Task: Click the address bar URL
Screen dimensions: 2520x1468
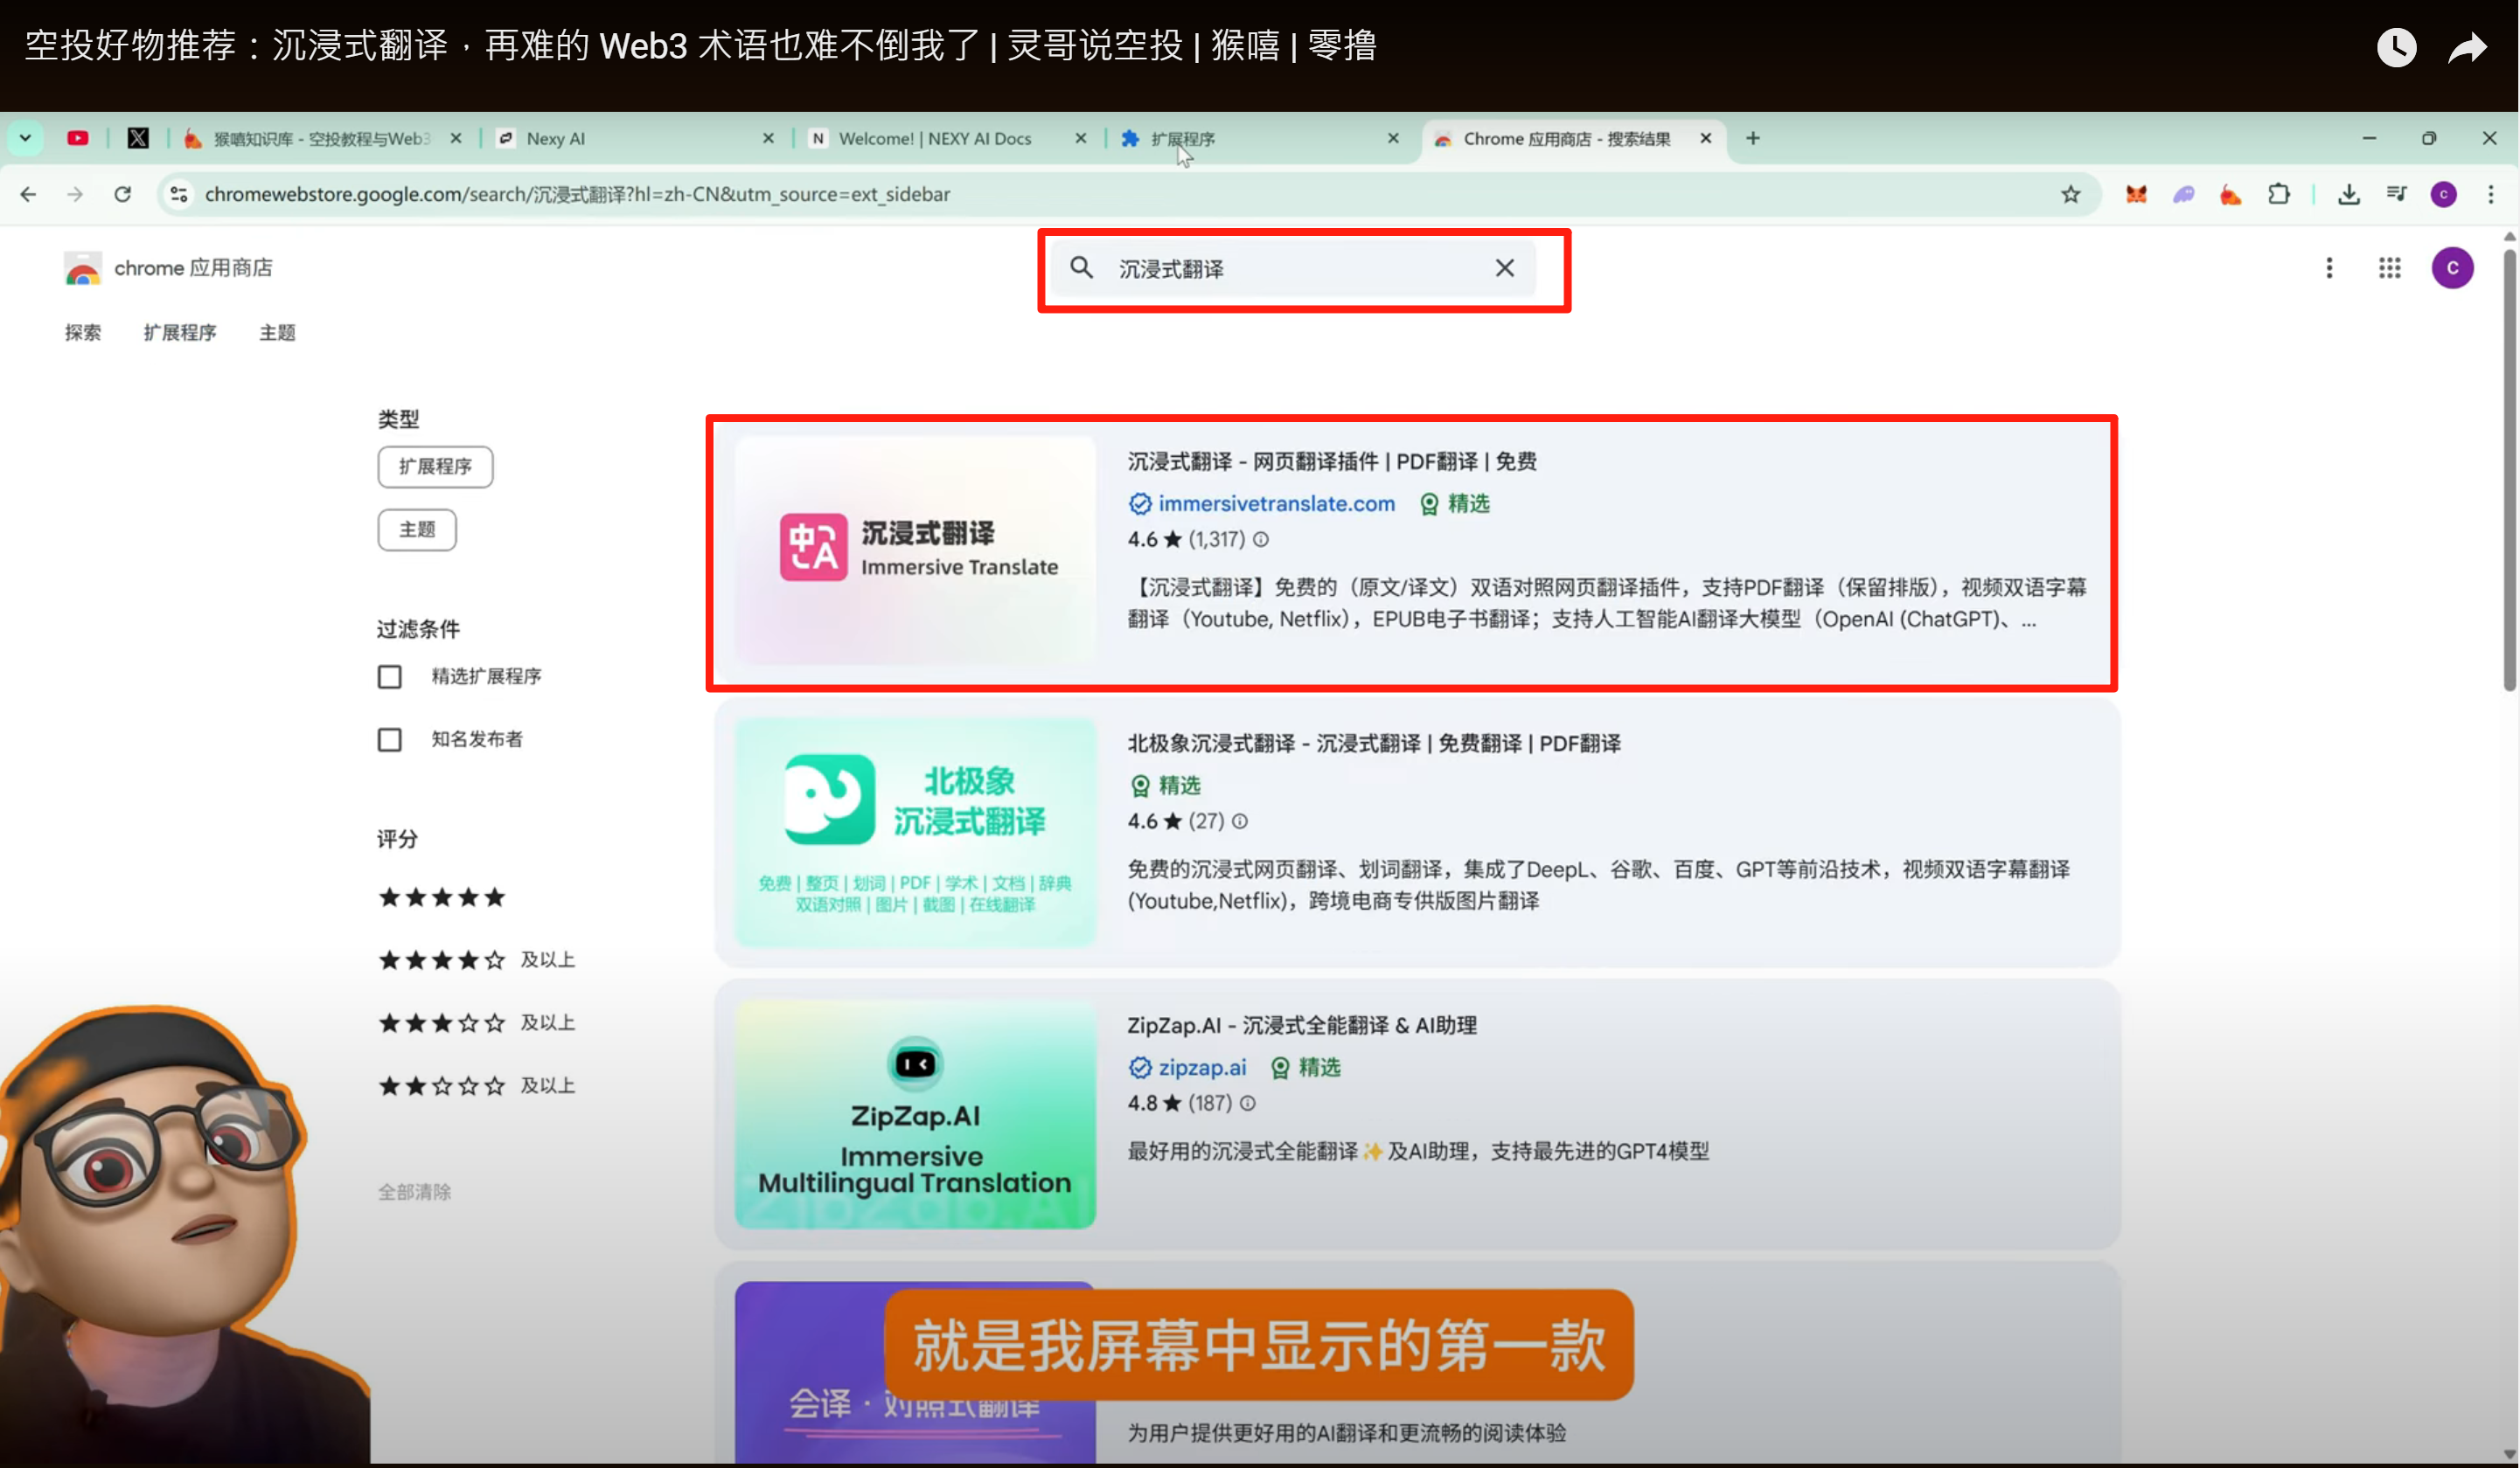Action: (577, 194)
